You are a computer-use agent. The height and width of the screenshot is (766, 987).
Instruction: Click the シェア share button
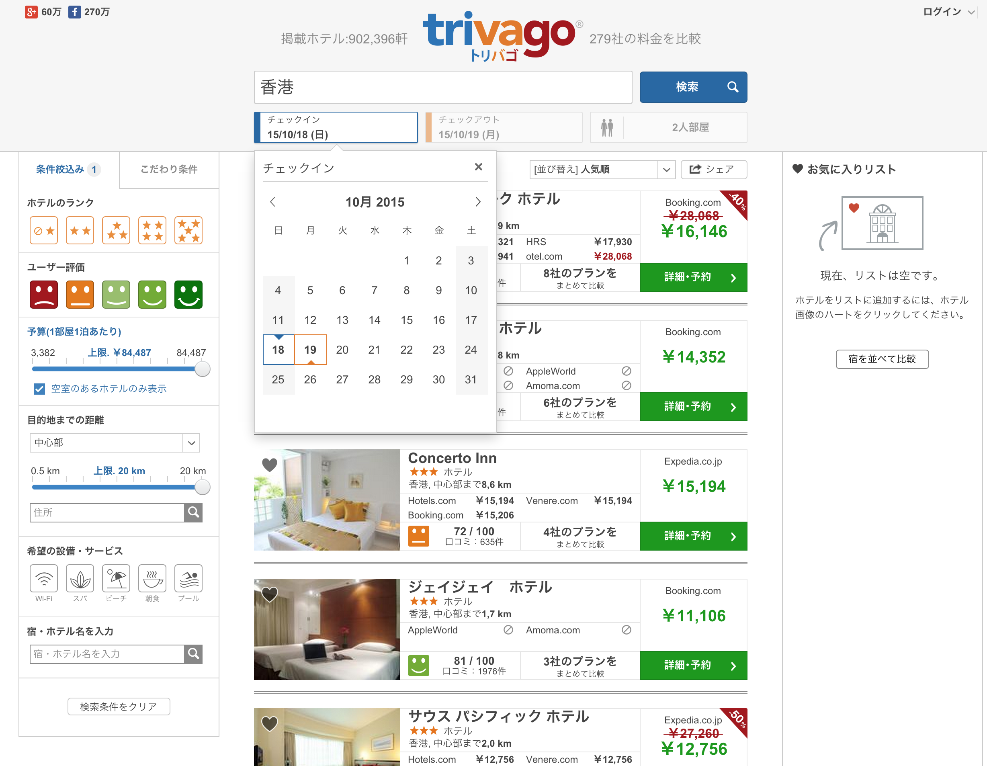714,170
